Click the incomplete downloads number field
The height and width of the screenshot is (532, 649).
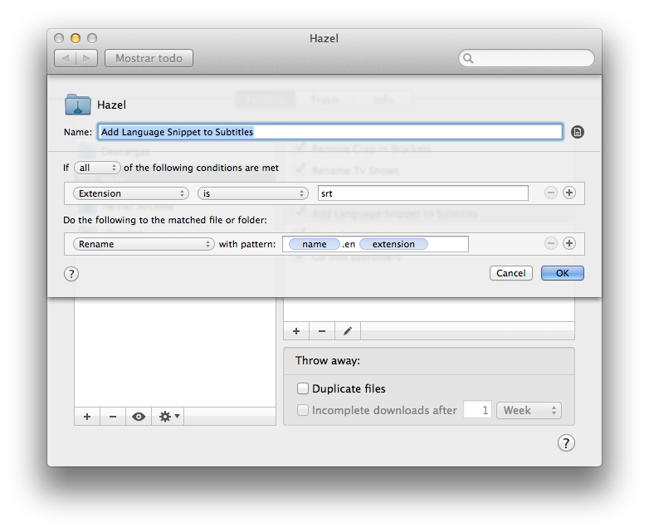click(x=478, y=410)
